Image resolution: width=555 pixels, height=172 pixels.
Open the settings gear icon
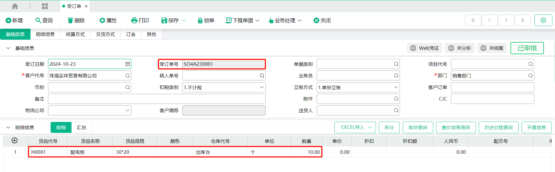(543, 20)
